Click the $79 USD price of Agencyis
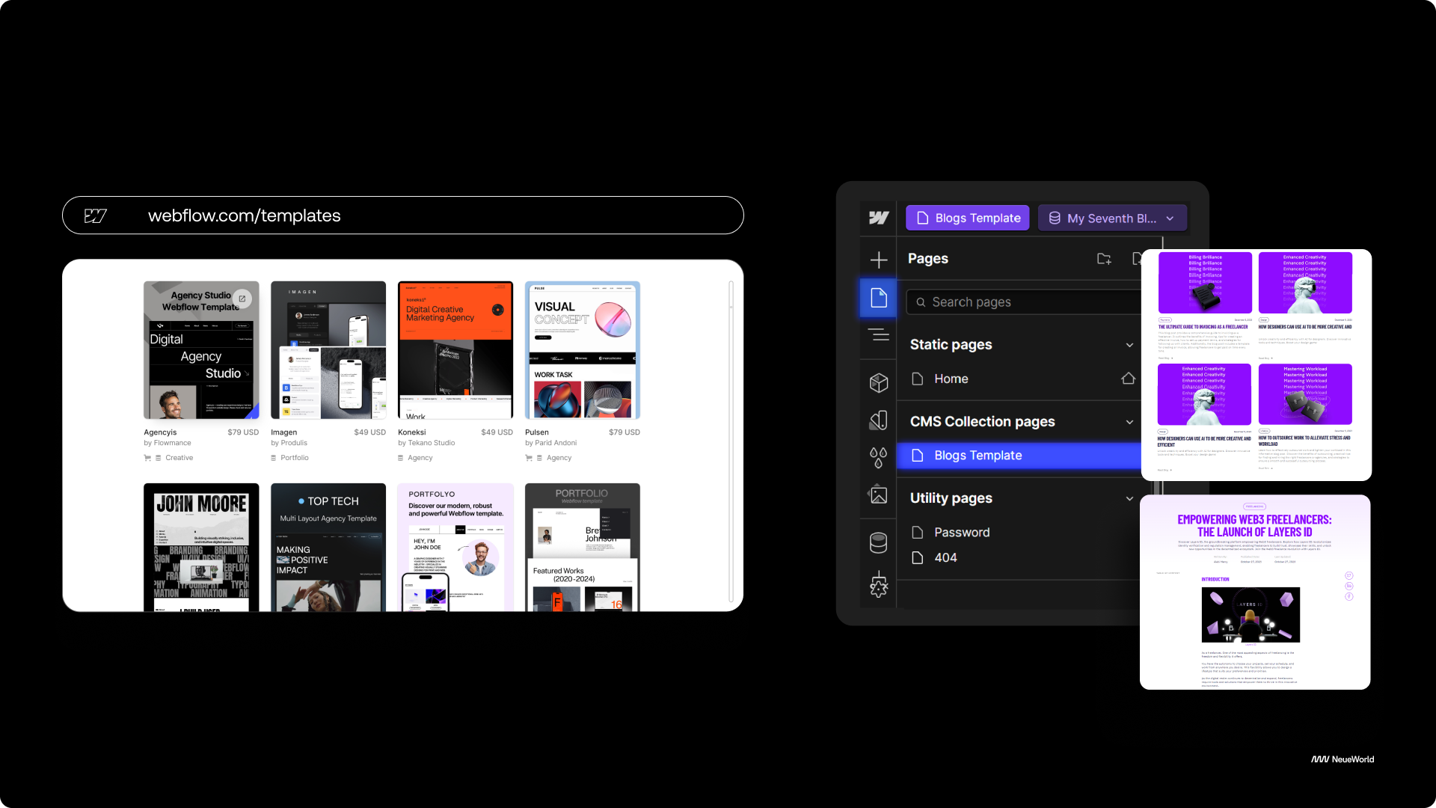This screenshot has height=808, width=1436. coord(243,432)
